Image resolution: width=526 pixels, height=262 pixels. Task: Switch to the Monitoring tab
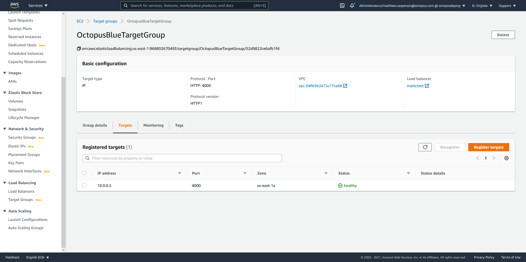point(153,125)
